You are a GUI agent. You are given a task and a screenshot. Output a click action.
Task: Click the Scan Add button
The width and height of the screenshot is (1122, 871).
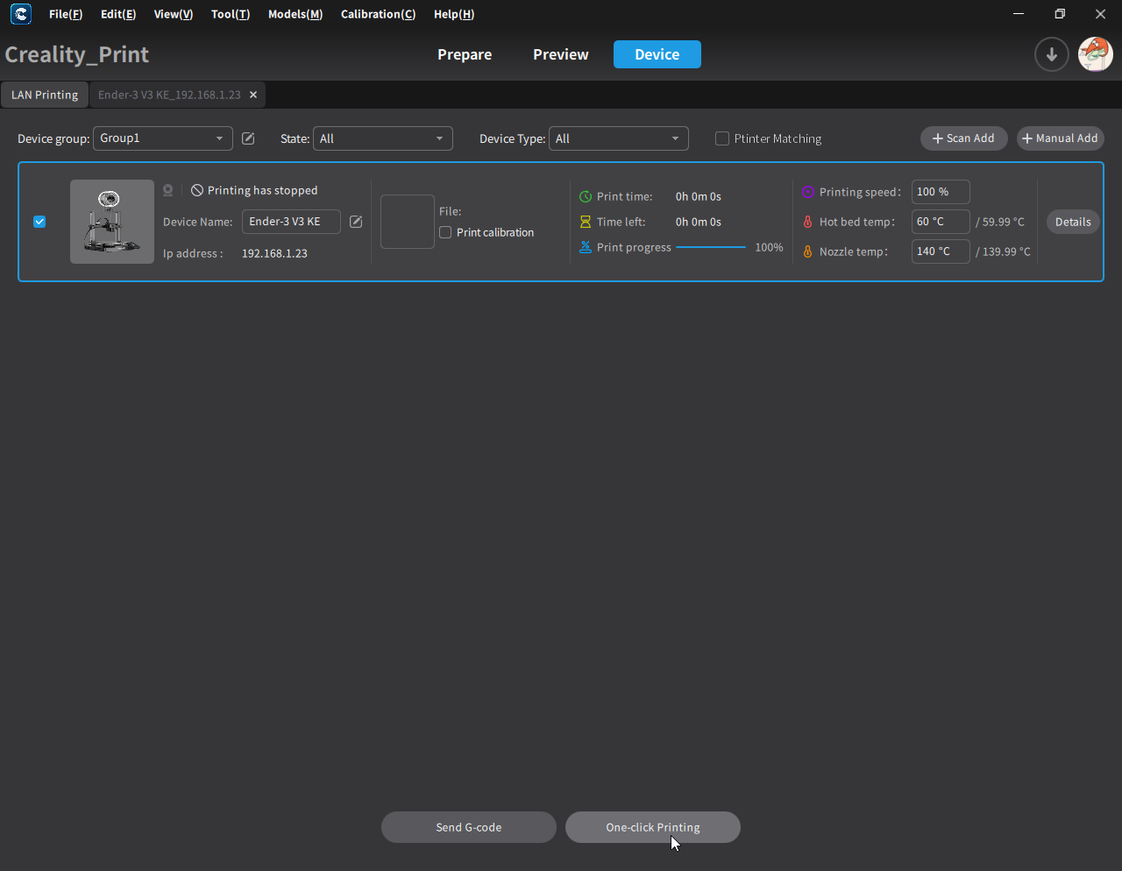click(x=964, y=138)
